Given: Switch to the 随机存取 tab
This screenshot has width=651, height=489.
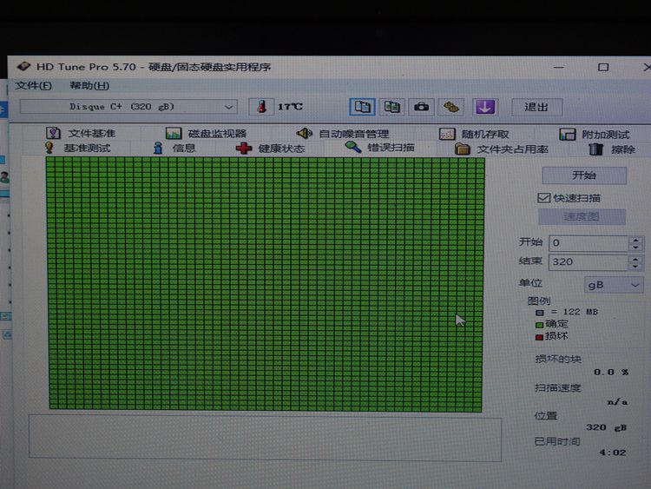Looking at the screenshot, I should click(x=474, y=135).
